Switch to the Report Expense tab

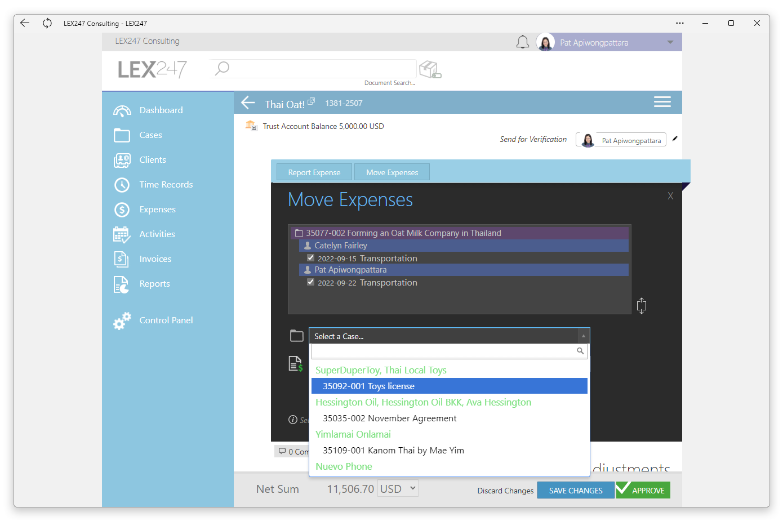pyautogui.click(x=314, y=172)
